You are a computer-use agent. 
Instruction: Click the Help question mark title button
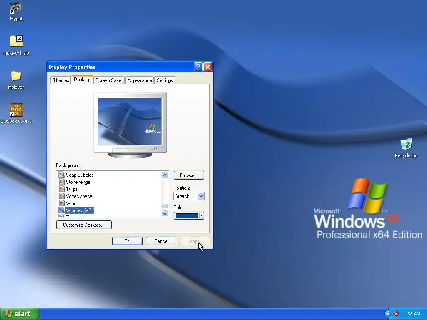198,67
